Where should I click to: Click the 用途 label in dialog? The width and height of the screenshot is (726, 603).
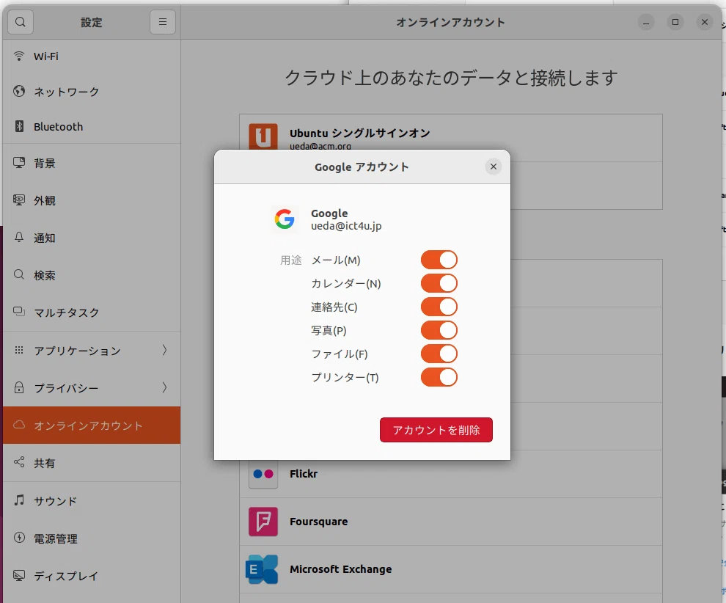pyautogui.click(x=291, y=260)
